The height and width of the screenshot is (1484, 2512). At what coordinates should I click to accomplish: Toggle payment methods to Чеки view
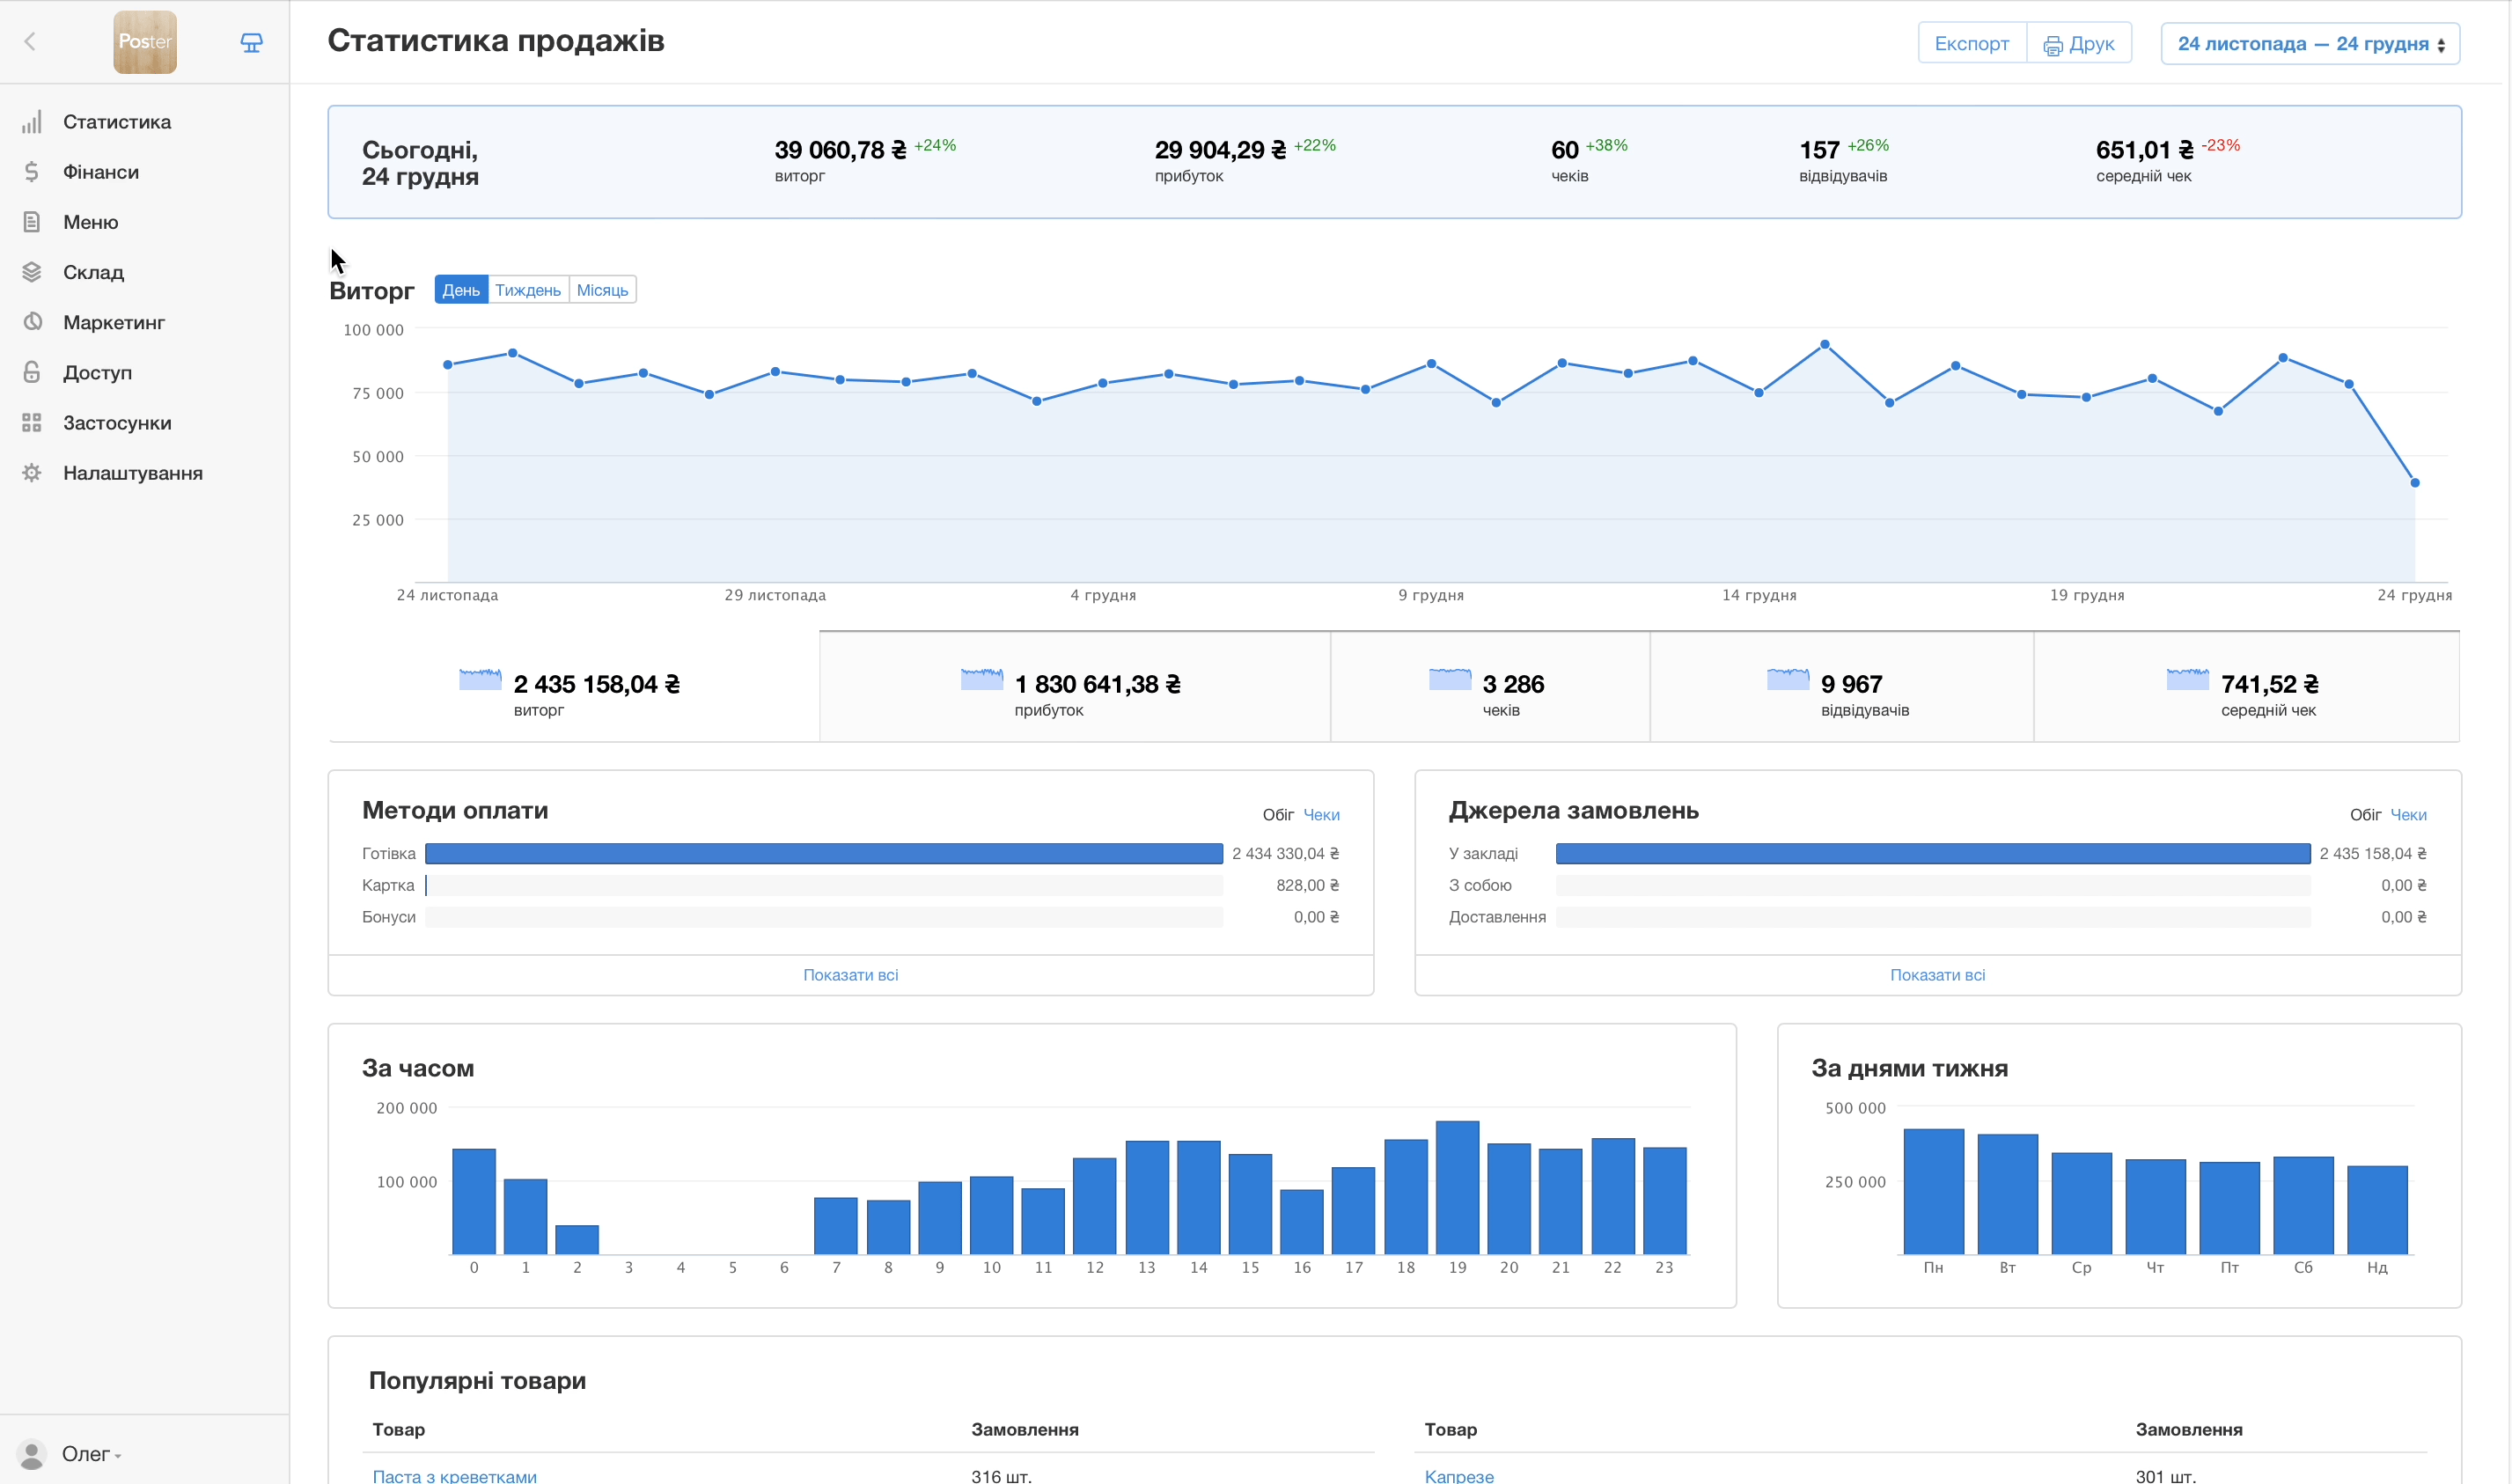coord(1321,815)
